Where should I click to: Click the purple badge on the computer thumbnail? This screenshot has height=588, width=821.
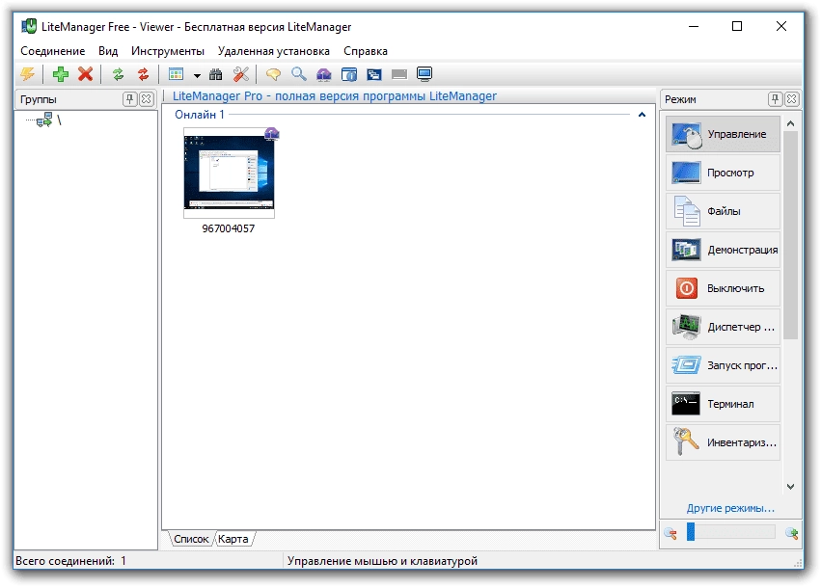[x=272, y=134]
